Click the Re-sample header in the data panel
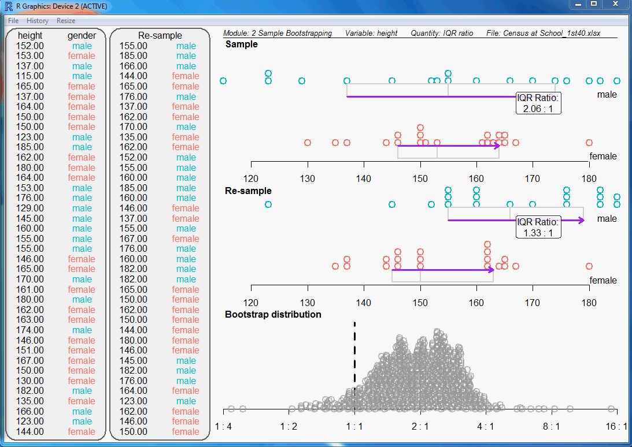Viewport: 632px width, 447px height. pos(160,36)
